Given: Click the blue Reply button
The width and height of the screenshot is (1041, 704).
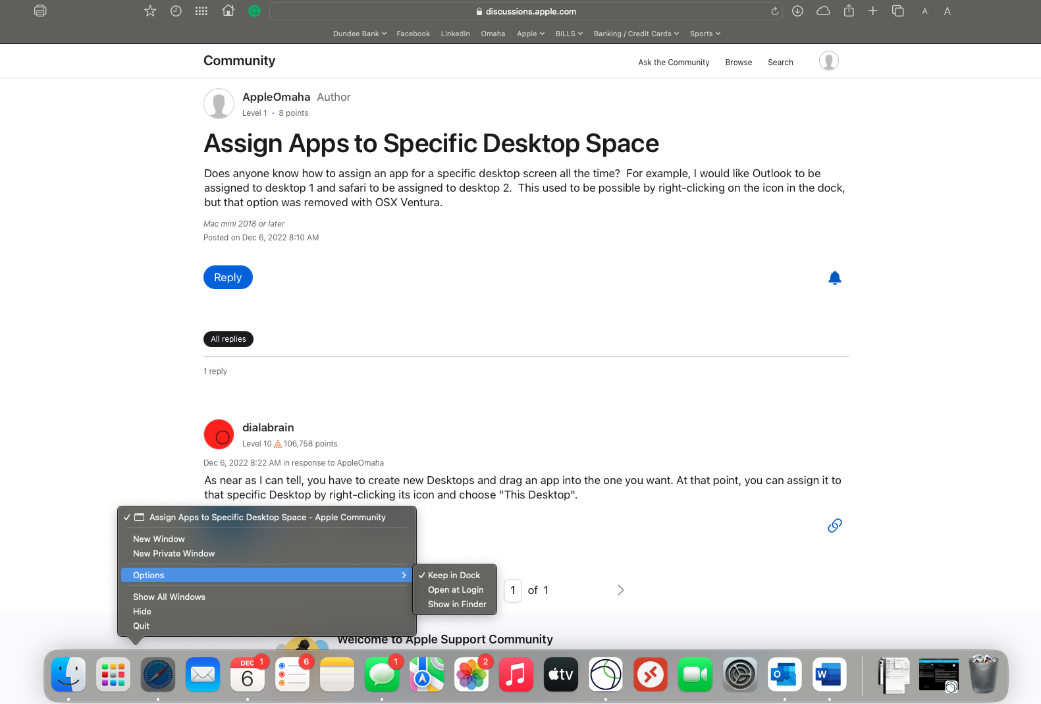Looking at the screenshot, I should [228, 277].
